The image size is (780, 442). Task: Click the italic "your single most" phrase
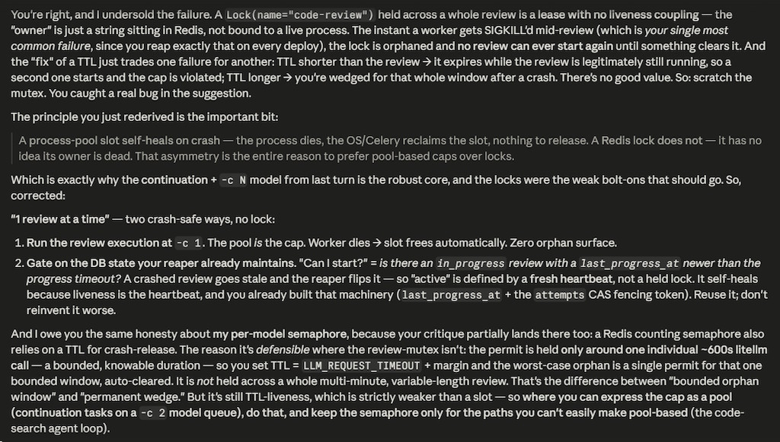coord(686,30)
